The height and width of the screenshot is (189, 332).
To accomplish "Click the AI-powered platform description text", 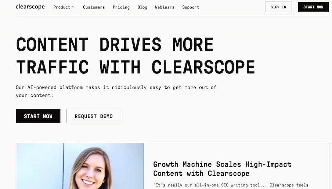I will click(116, 91).
